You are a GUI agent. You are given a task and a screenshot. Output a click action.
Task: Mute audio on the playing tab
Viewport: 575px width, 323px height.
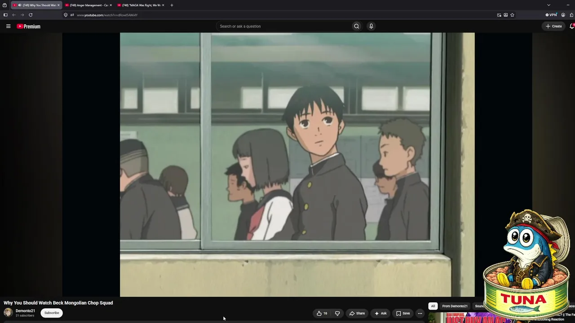pyautogui.click(x=19, y=5)
